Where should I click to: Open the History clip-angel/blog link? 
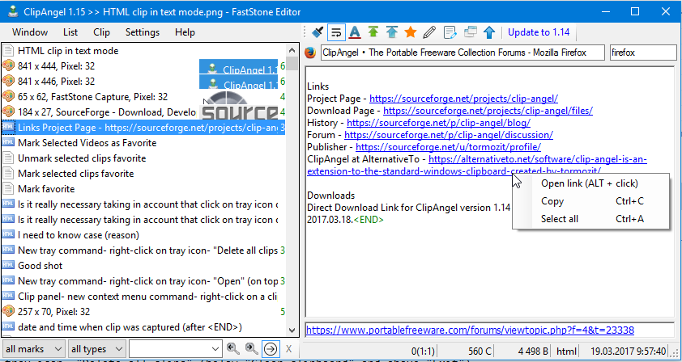438,123
